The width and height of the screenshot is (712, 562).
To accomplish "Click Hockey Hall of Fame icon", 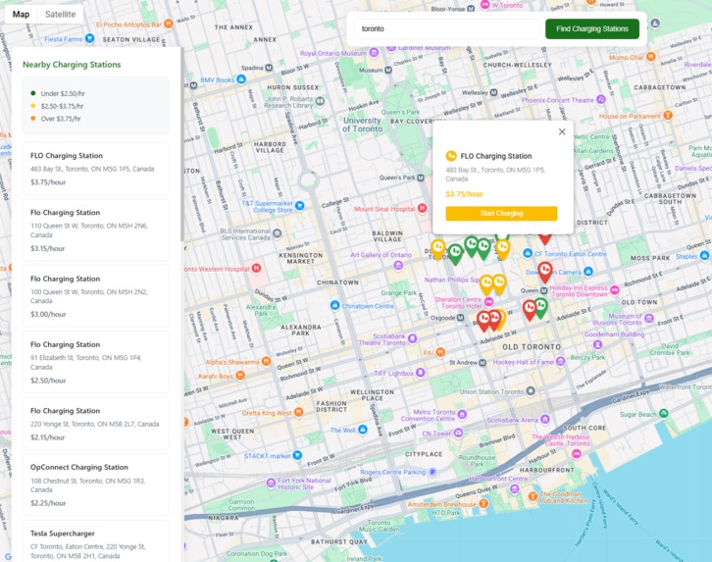I will [561, 361].
